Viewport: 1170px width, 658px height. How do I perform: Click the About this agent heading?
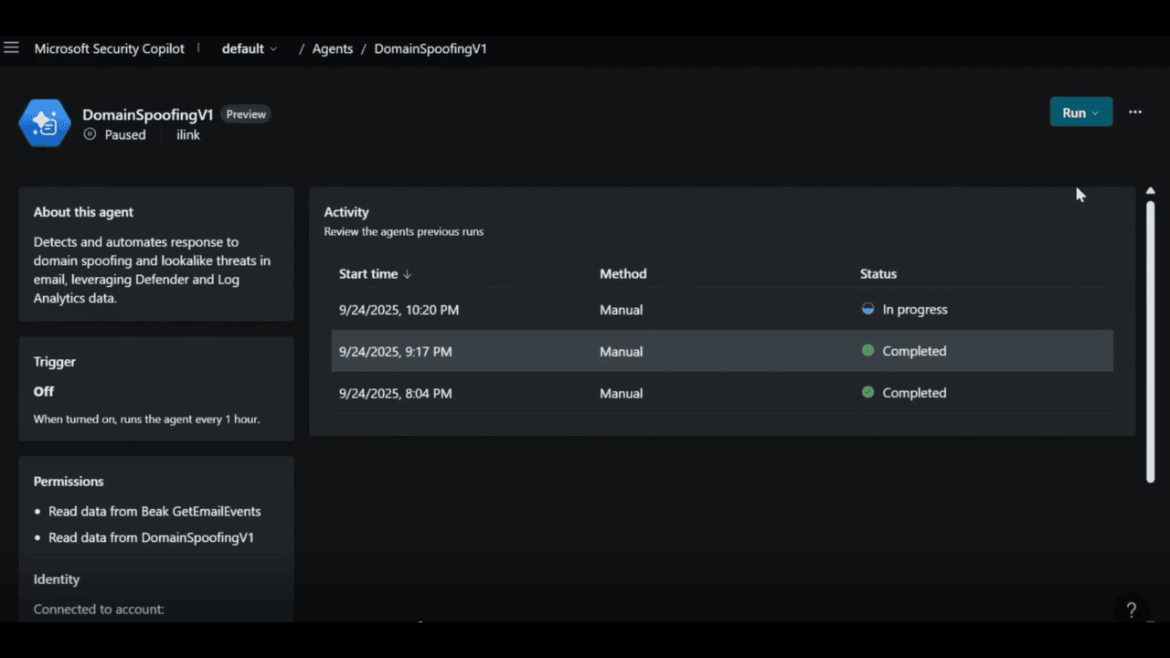(83, 212)
